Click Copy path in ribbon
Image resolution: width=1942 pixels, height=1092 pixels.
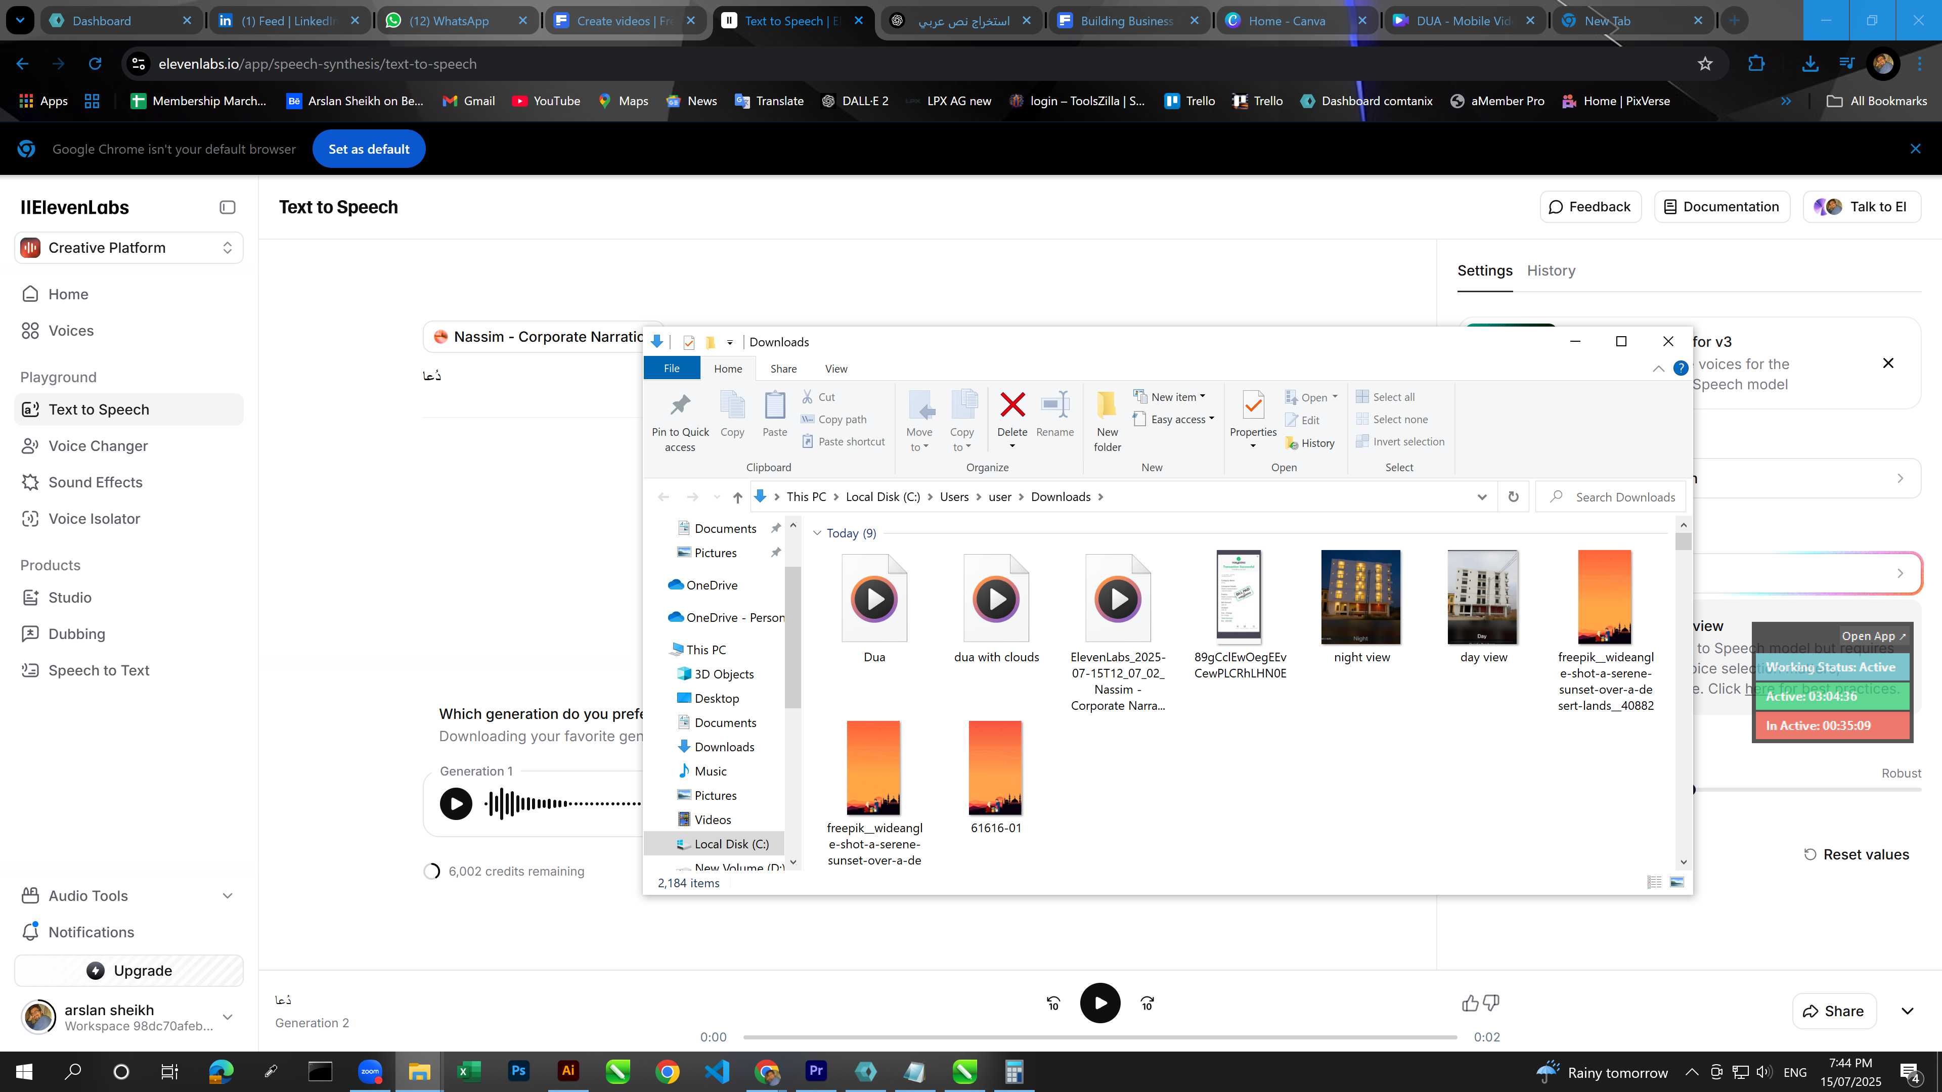[834, 420]
